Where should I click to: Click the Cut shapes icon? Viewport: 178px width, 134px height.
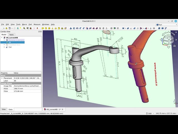pyautogui.click(x=131, y=28)
